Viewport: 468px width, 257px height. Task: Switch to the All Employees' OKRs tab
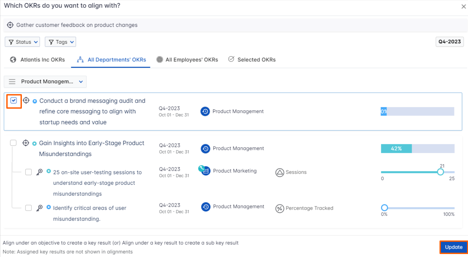click(187, 60)
